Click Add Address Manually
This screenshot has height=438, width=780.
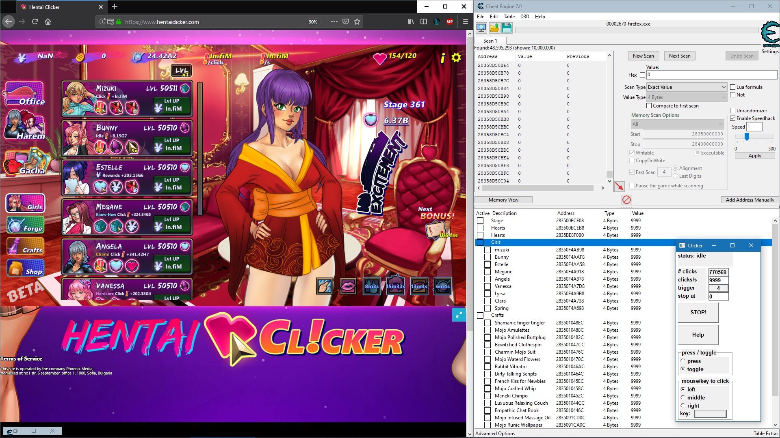coord(750,200)
